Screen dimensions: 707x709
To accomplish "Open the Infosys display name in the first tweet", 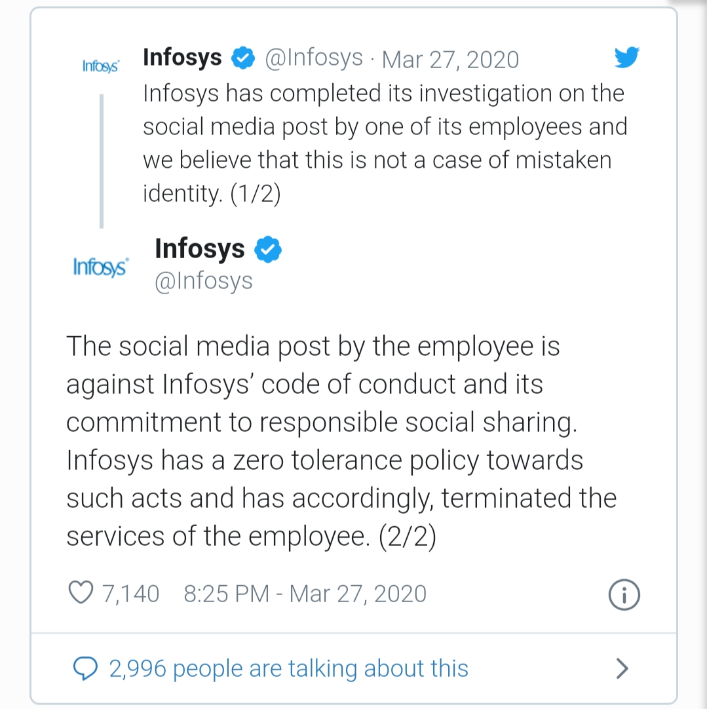I will click(182, 58).
